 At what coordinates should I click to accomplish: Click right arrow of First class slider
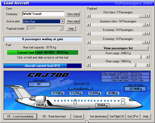[148, 16]
